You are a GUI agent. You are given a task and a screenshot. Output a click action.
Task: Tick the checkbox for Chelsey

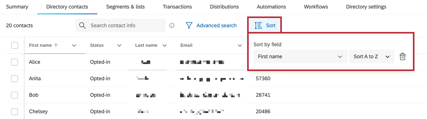pyautogui.click(x=15, y=111)
